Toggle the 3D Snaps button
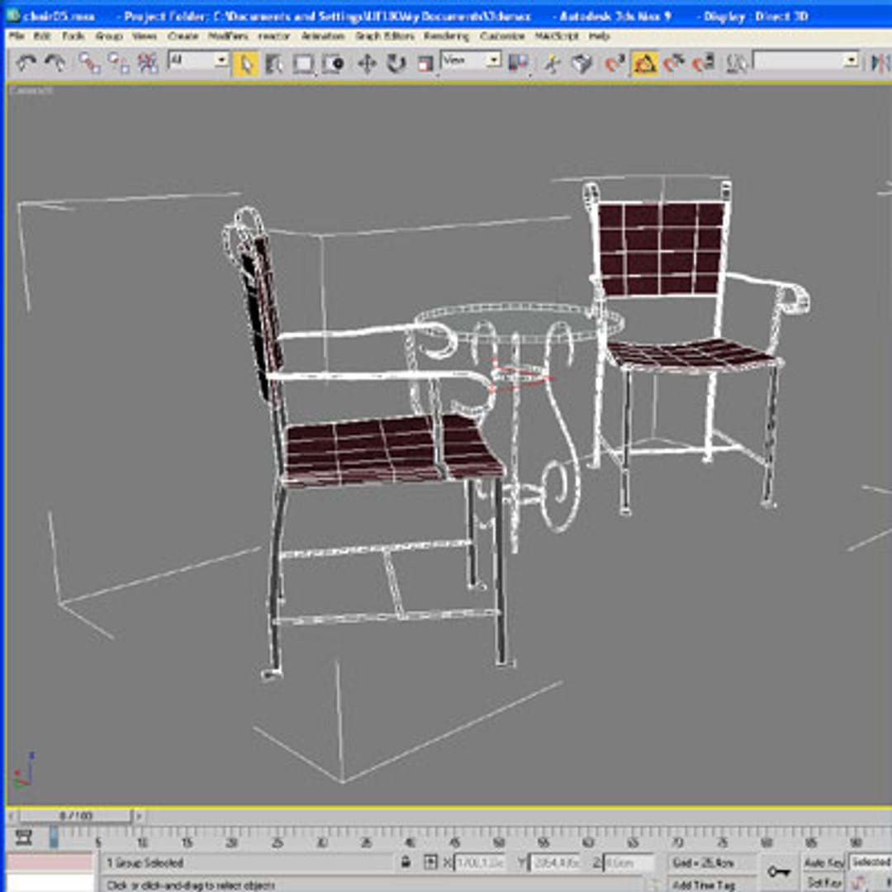892x892 pixels. pyautogui.click(x=614, y=63)
